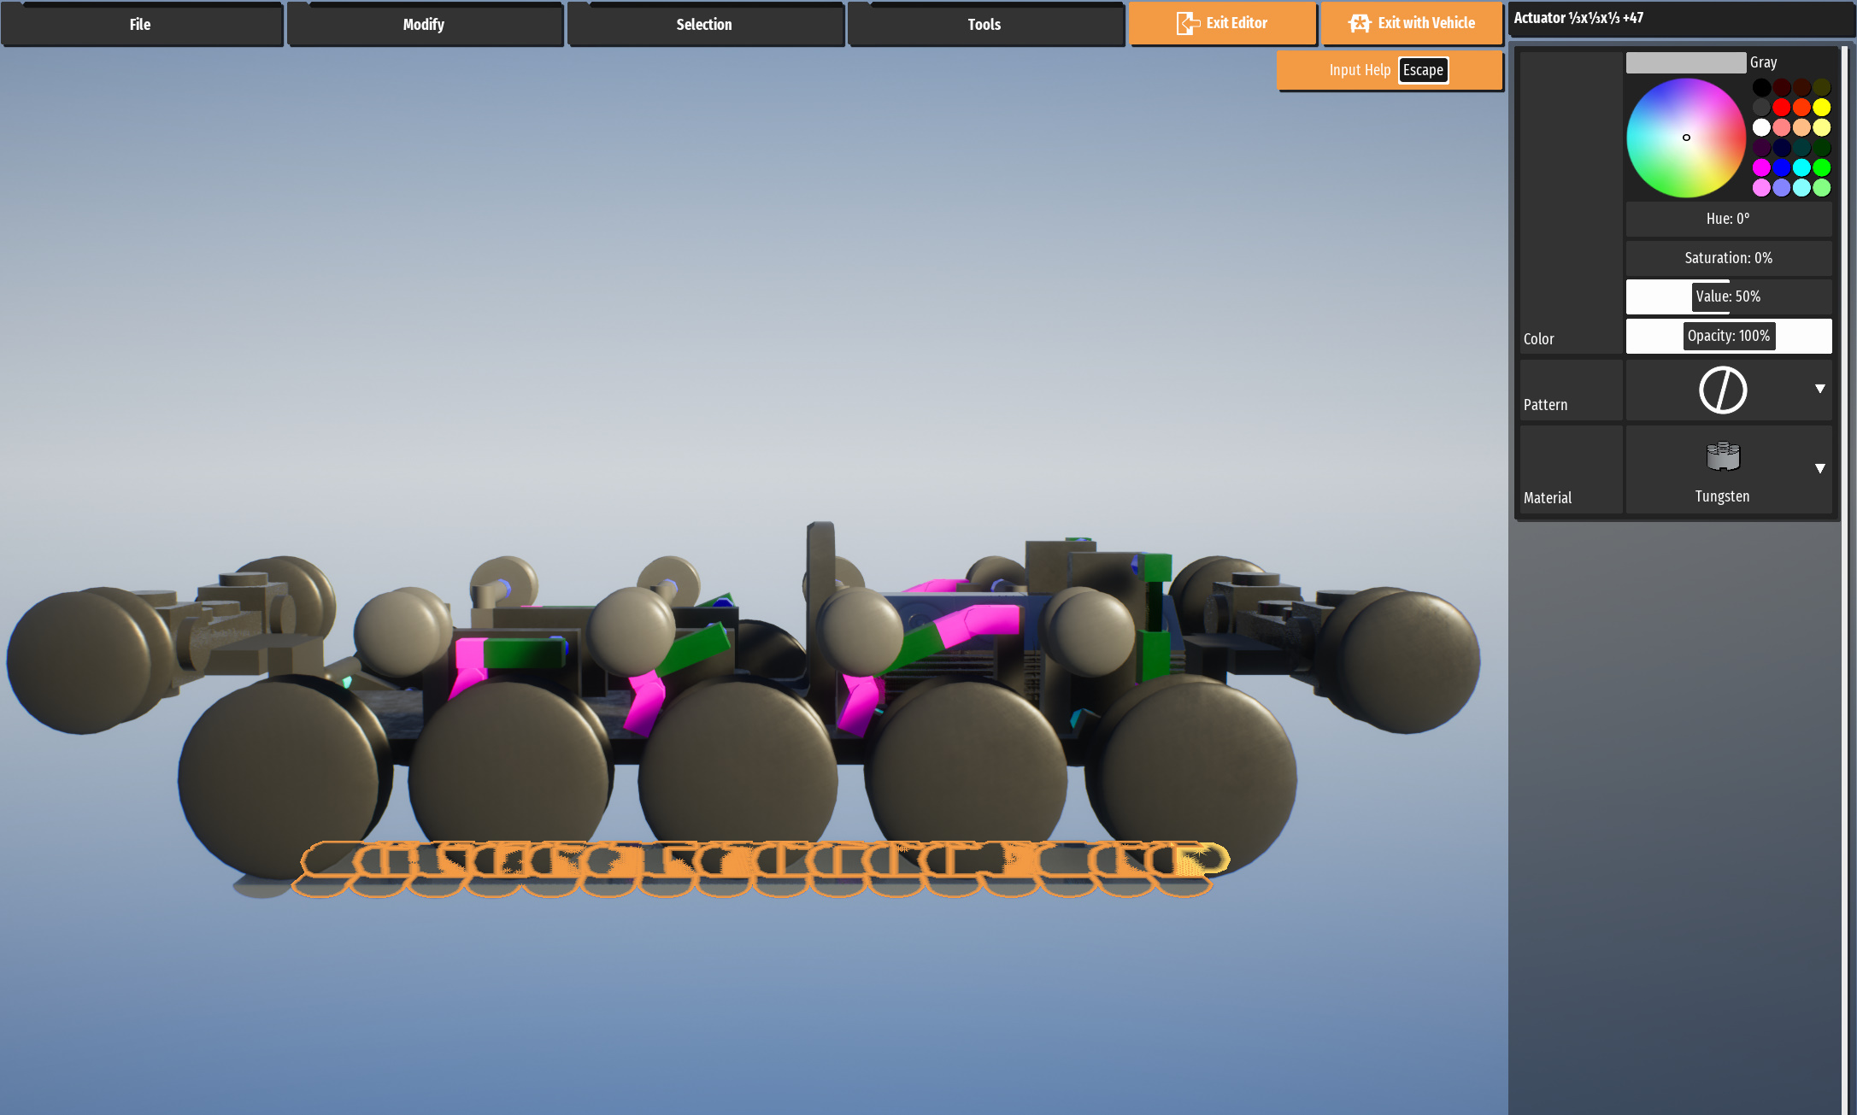Viewport: 1857px width, 1115px height.
Task: Click the Opacity slider bar
Action: pyautogui.click(x=1728, y=336)
